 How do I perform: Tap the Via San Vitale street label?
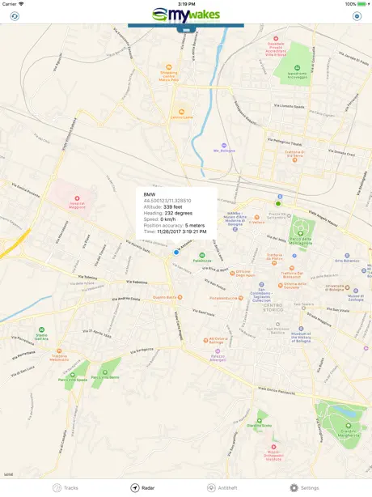pyautogui.click(x=338, y=310)
